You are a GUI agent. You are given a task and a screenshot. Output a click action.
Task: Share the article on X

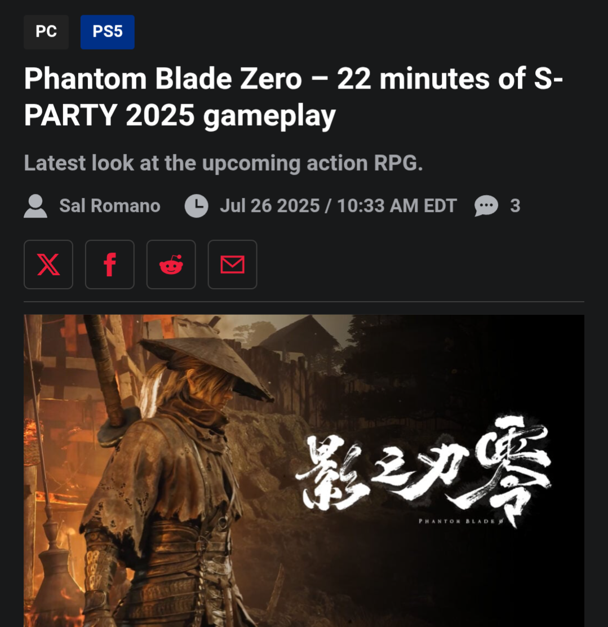(48, 264)
